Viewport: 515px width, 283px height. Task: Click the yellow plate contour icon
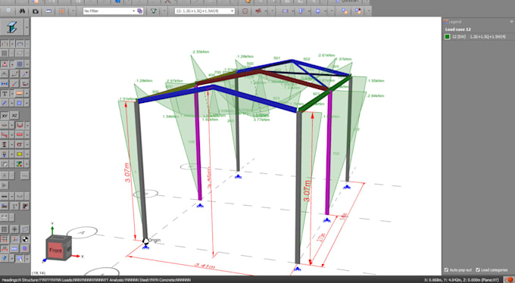tap(20, 154)
